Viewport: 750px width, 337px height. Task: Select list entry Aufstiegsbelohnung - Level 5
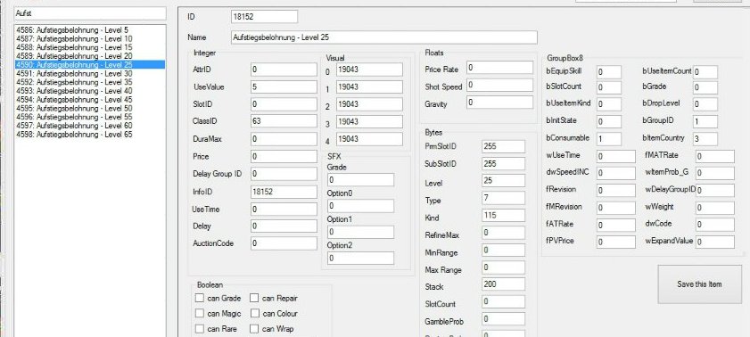90,30
